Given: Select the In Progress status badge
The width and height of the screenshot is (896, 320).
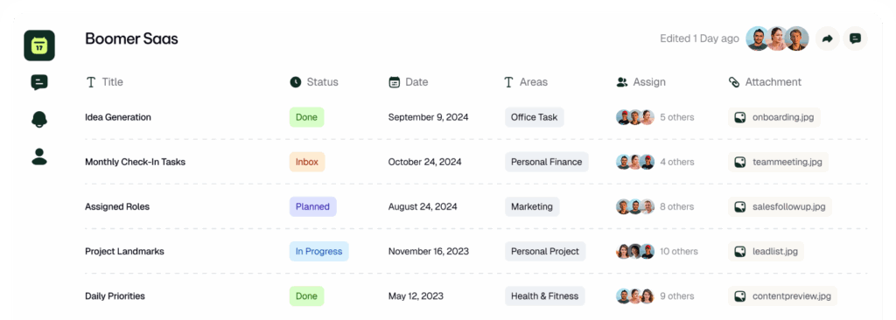Looking at the screenshot, I should 318,252.
